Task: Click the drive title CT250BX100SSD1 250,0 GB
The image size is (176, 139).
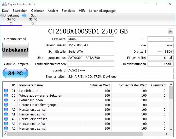Action: click(88, 31)
